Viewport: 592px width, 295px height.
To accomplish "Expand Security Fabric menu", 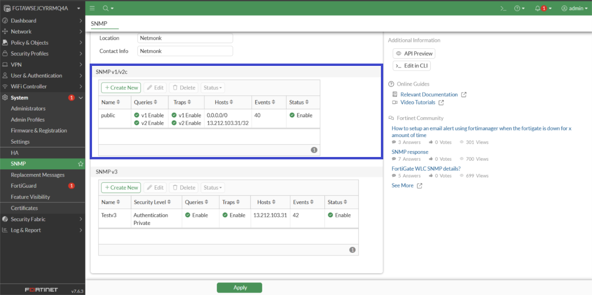I will click(x=43, y=219).
